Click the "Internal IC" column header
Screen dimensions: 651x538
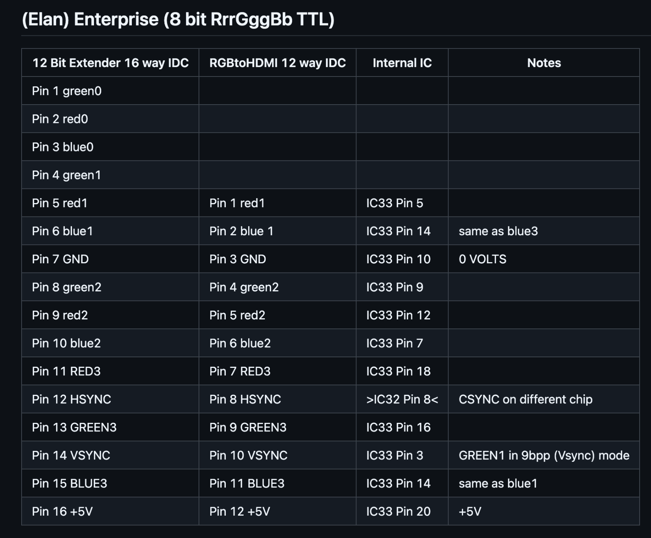[402, 63]
